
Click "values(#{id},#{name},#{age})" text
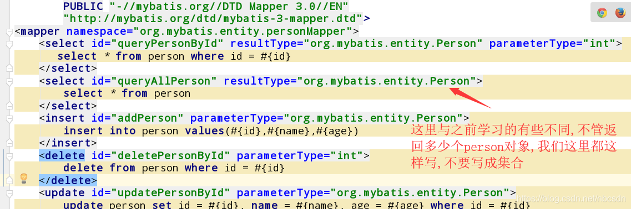tap(271, 131)
